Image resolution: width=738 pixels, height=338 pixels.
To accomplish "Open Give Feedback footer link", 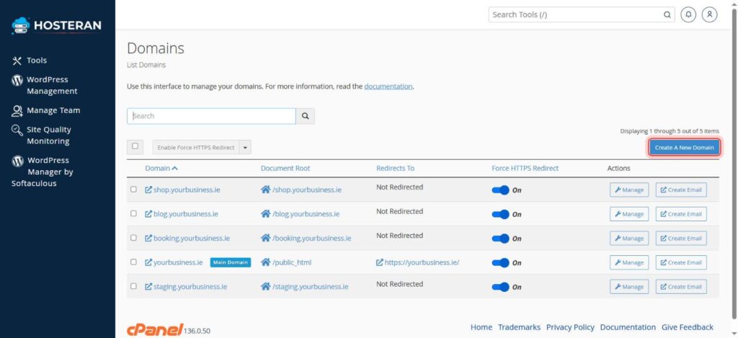I will (x=687, y=327).
